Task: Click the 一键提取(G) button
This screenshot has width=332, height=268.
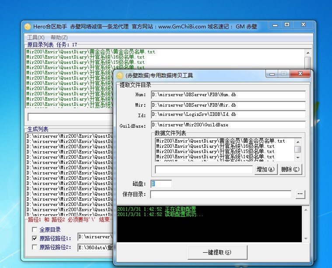Action: point(217,252)
